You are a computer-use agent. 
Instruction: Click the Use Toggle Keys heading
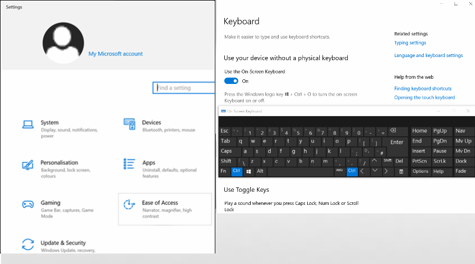click(246, 190)
